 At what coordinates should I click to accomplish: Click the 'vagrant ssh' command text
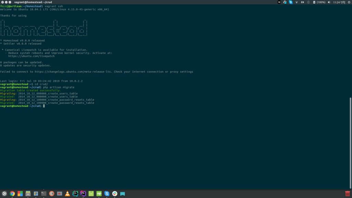(x=54, y=6)
